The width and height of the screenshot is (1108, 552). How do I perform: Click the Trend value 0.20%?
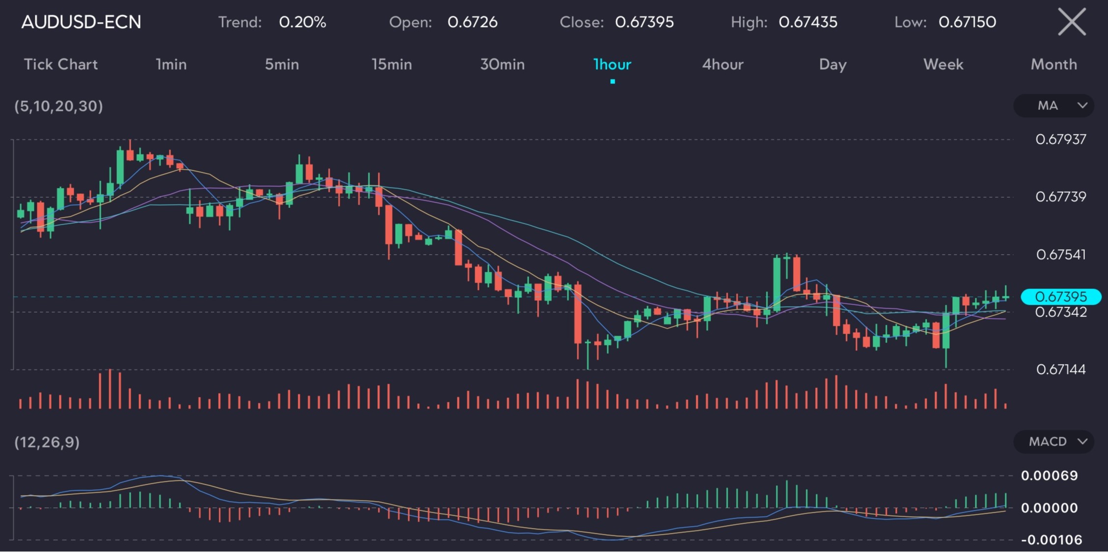tap(303, 22)
